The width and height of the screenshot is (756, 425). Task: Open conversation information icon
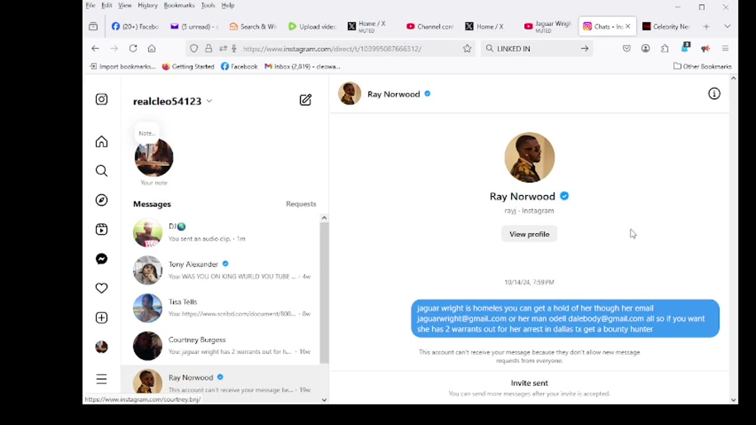714,94
